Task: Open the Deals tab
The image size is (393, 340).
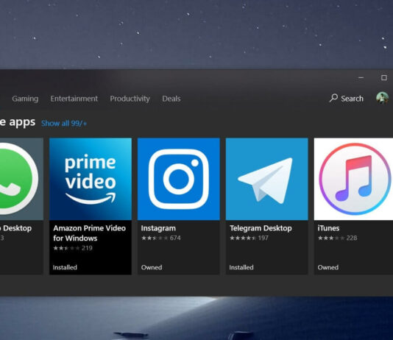Action: coord(171,99)
